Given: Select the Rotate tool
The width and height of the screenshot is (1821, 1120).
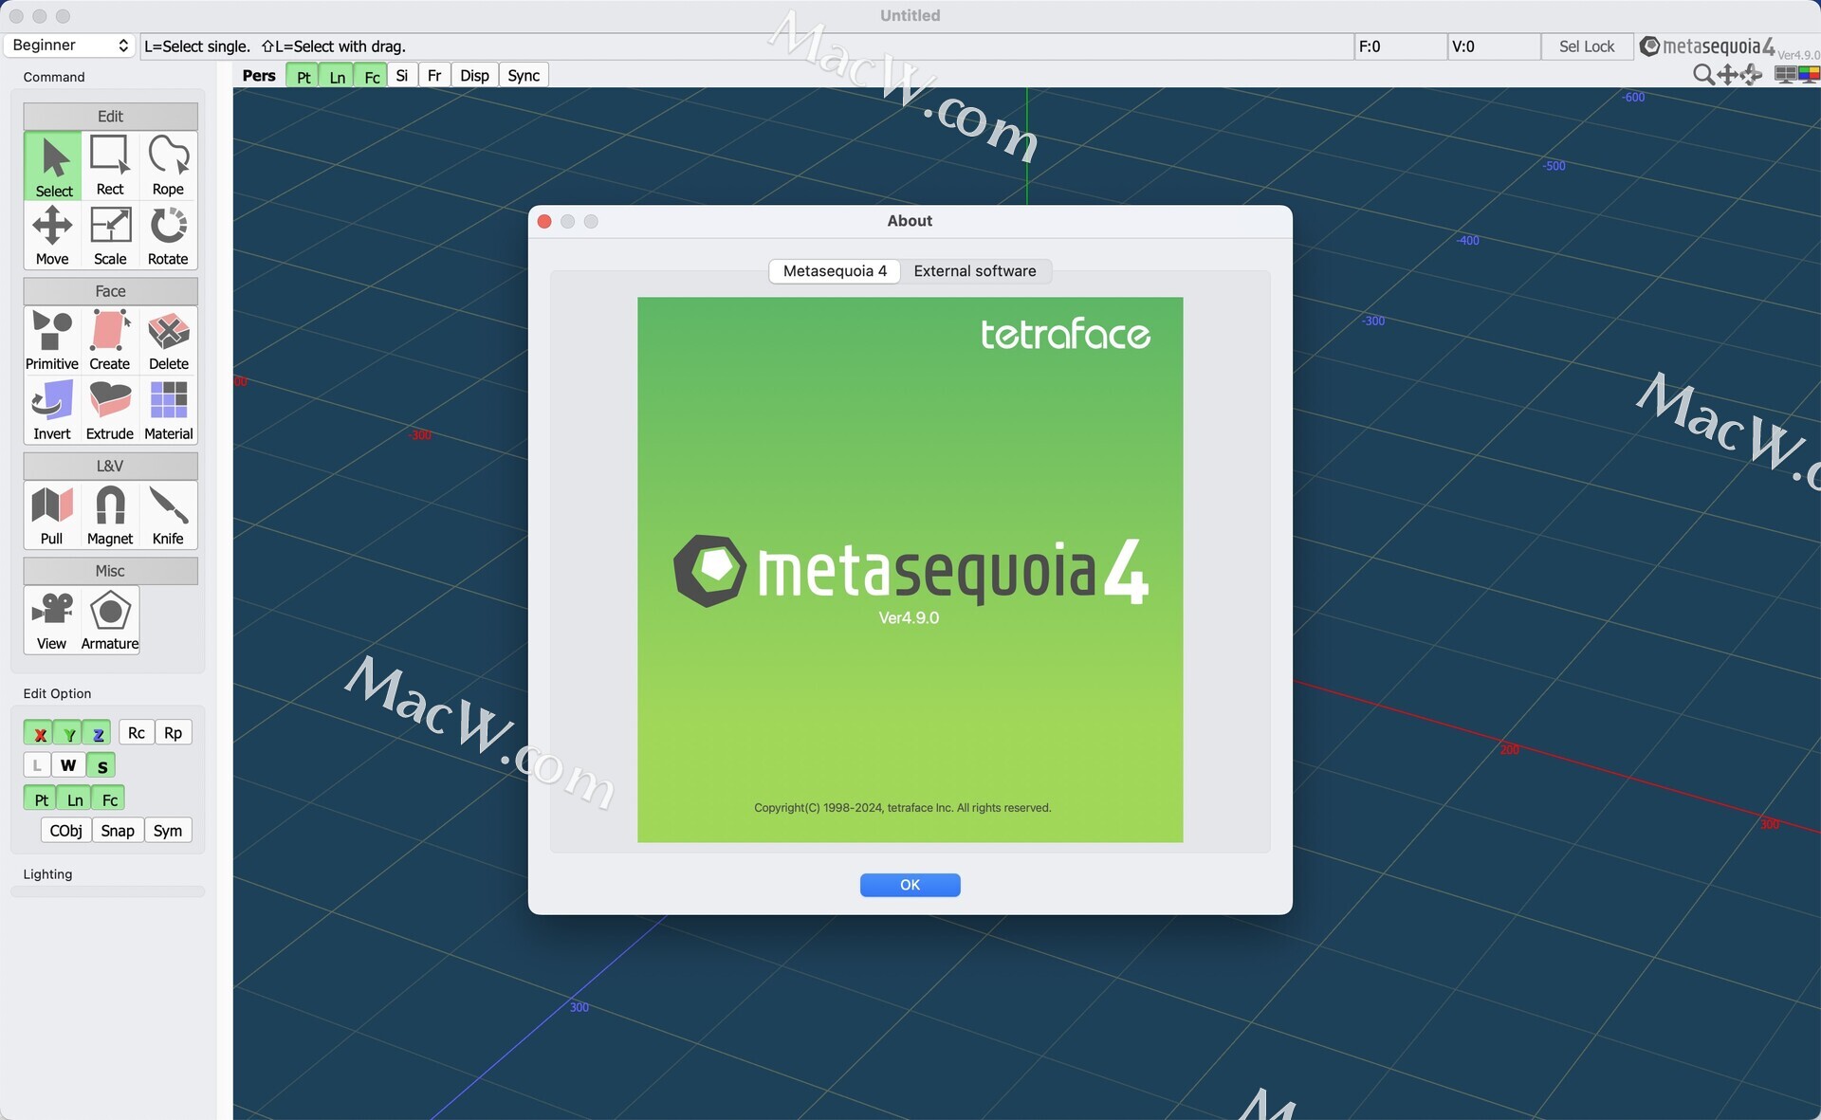Looking at the screenshot, I should click(168, 236).
